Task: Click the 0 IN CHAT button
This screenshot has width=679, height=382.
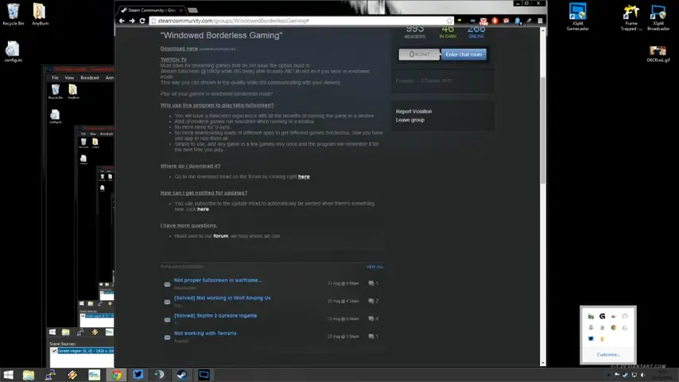Action: (419, 54)
